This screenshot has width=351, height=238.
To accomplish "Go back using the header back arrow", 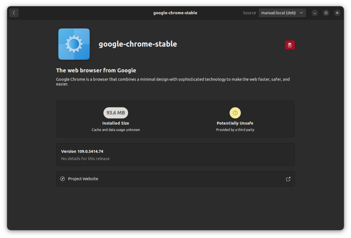I will click(14, 13).
